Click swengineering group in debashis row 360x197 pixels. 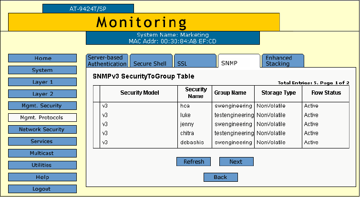tap(233, 142)
